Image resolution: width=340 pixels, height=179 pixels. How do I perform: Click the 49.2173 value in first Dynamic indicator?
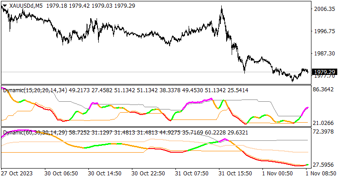[79, 90]
